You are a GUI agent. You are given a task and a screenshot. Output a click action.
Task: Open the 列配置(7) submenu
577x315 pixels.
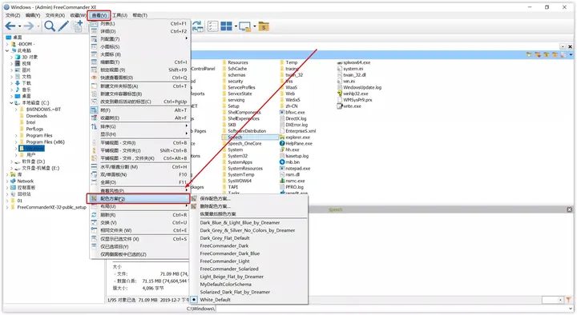[139, 39]
